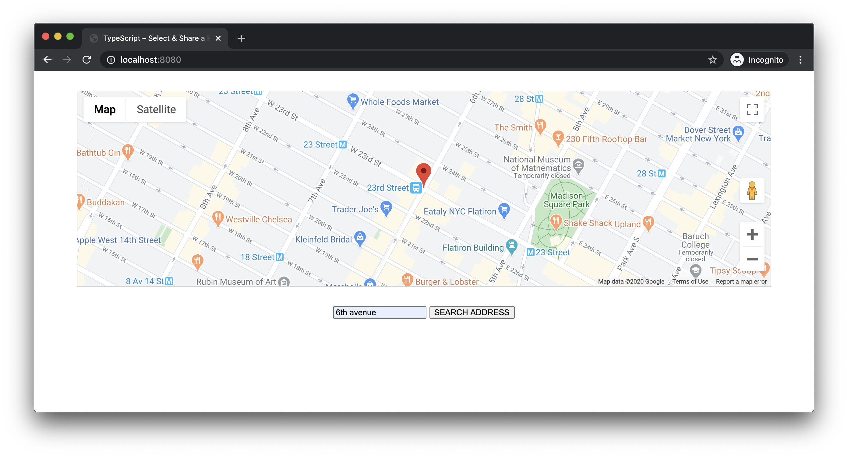
Task: Open Chrome's three-dot menu
Action: coord(800,60)
